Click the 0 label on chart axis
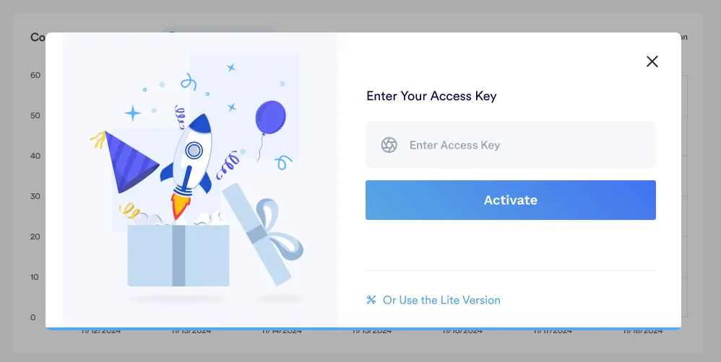 (33, 317)
